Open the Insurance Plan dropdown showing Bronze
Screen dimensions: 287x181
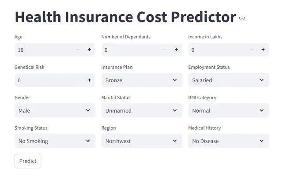click(x=142, y=80)
